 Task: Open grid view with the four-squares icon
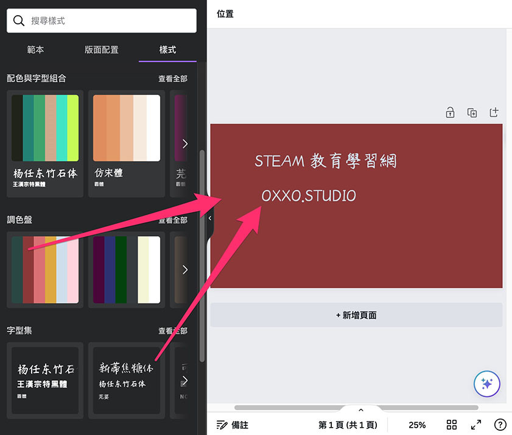452,425
